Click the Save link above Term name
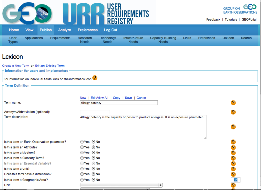This screenshot has height=190, width=261. pyautogui.click(x=128, y=98)
